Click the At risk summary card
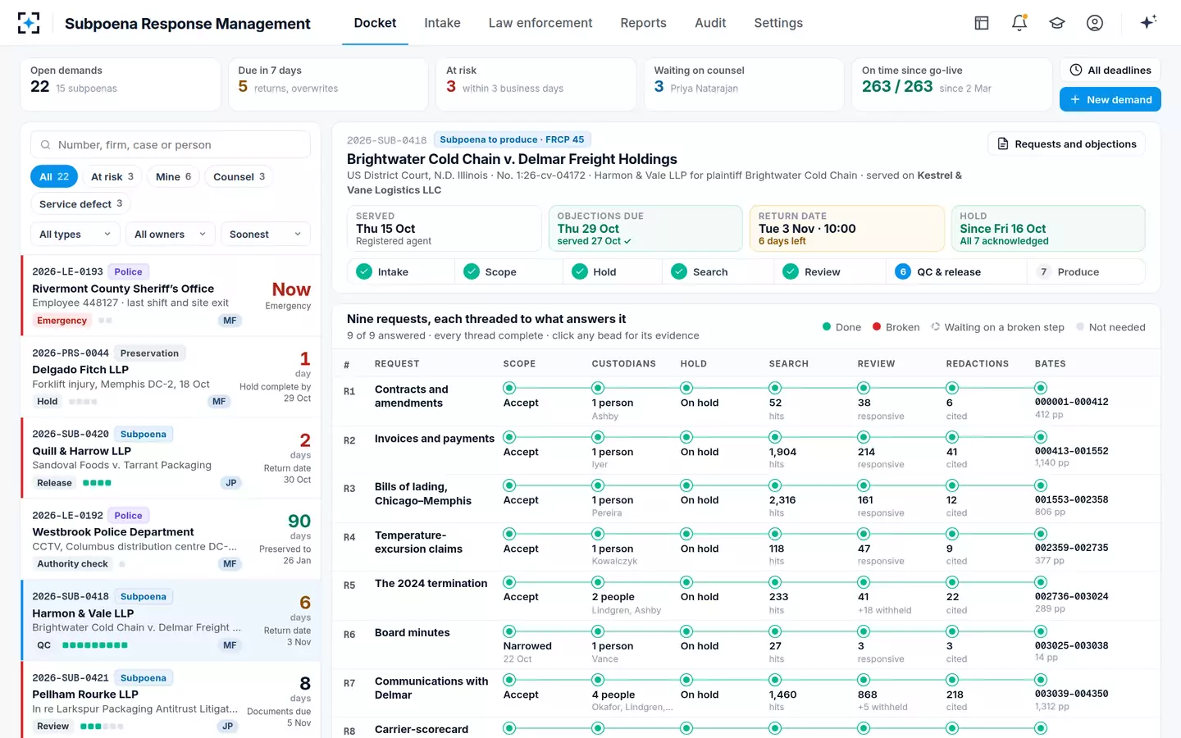The image size is (1181, 738). click(536, 84)
